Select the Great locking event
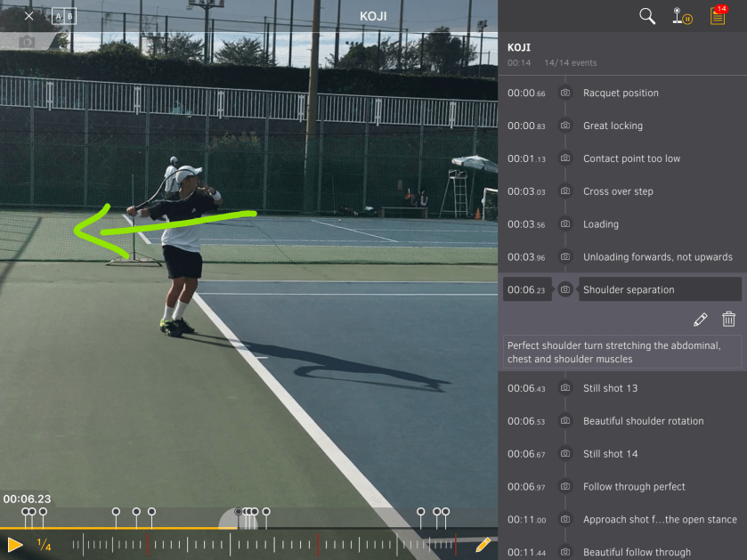Screen dimensions: 747x560 [613, 126]
